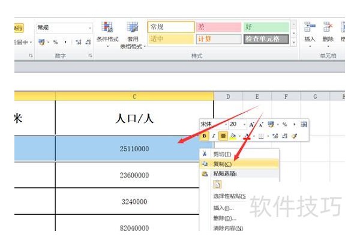Toggle italic in the mini toolbar
Image resolution: width=360 pixels, height=240 pixels.
tap(213, 136)
